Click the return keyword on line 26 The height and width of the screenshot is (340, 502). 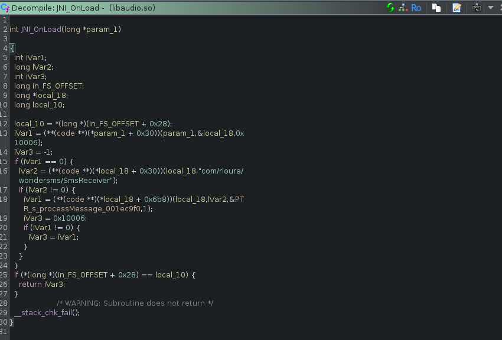(x=30, y=285)
